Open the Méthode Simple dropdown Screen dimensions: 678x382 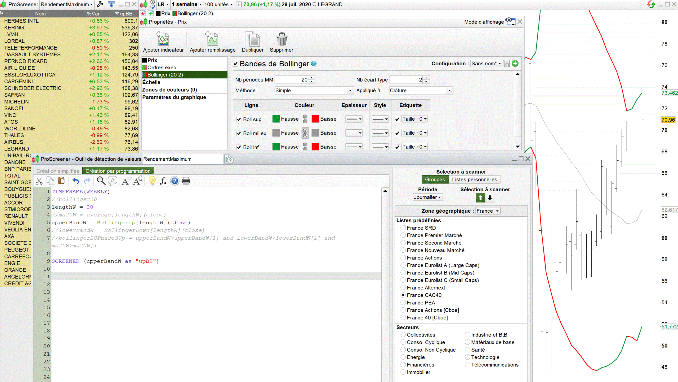[314, 90]
